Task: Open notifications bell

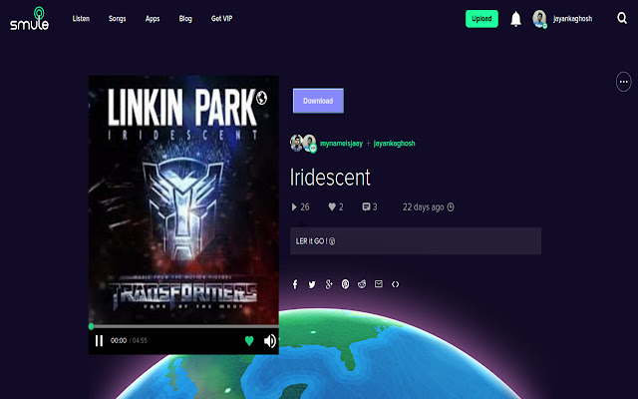Action: (x=516, y=19)
